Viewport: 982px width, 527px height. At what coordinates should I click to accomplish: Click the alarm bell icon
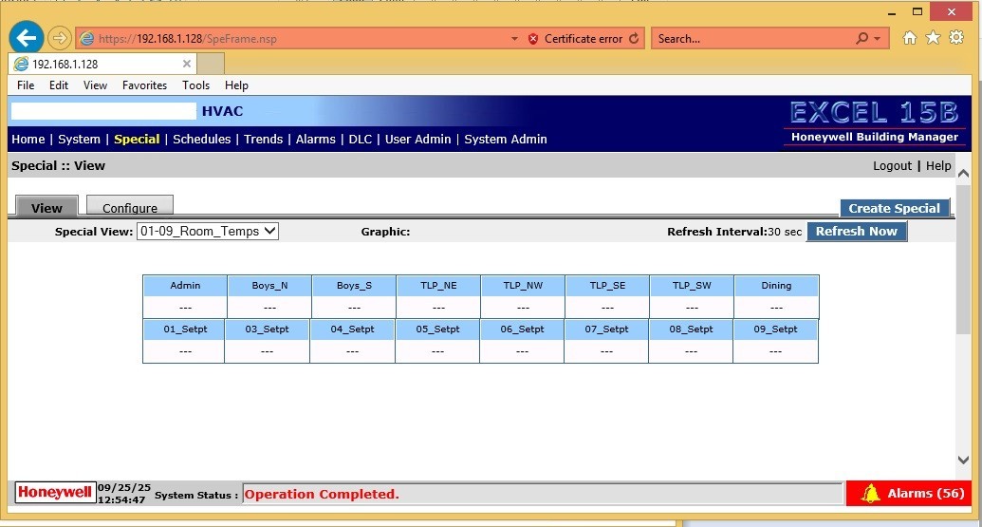point(870,494)
